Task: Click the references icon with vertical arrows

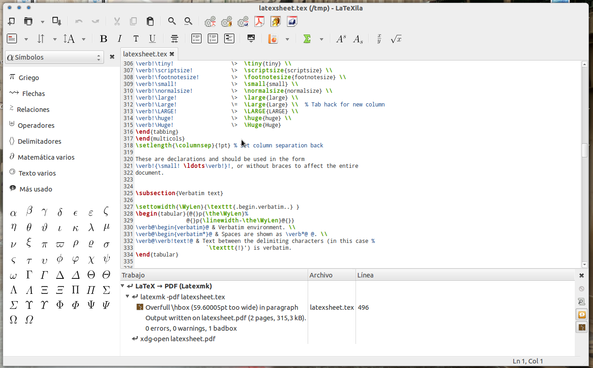Action: pos(41,39)
